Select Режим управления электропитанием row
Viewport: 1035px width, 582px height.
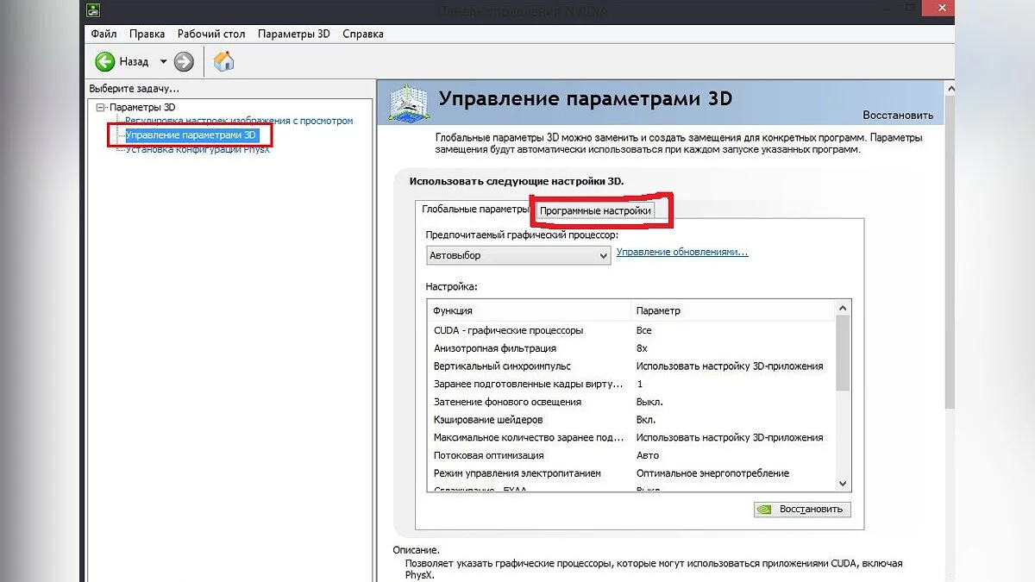tap(631, 473)
